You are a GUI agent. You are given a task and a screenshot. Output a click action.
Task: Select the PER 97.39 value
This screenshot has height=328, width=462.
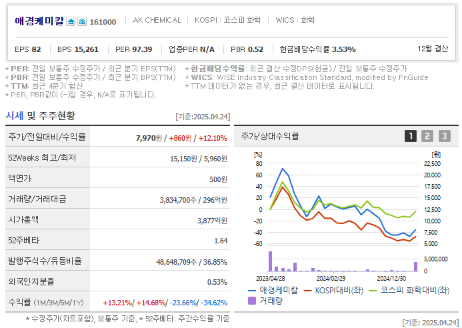pyautogui.click(x=134, y=49)
